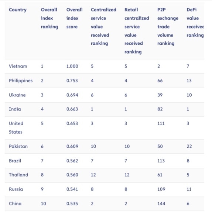This screenshot has height=212, width=212.
Task: Select the Vietnam country cell
Action: (18, 66)
